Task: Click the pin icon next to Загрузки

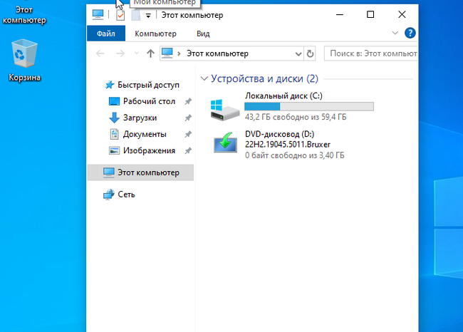Action: (188, 118)
